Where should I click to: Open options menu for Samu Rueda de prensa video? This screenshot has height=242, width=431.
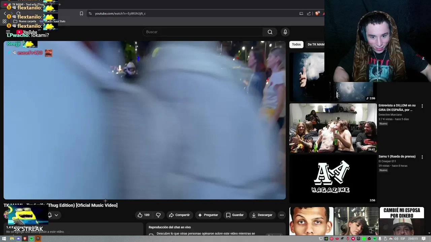pyautogui.click(x=422, y=157)
